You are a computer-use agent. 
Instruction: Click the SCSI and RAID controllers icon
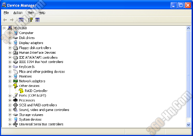[15, 105]
